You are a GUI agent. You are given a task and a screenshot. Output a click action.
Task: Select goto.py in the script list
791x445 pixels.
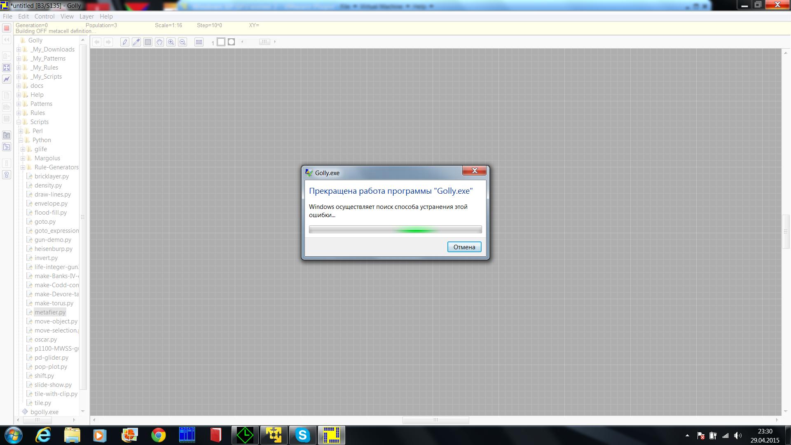(x=45, y=222)
